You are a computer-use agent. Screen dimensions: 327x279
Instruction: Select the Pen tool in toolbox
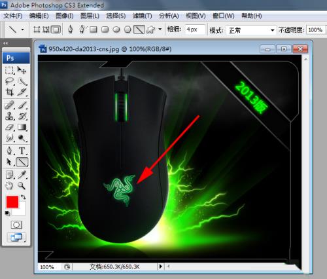point(9,151)
